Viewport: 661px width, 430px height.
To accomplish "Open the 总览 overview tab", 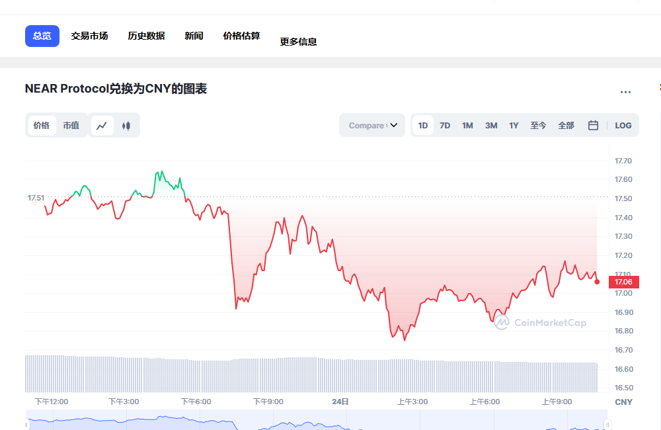I will click(x=42, y=36).
